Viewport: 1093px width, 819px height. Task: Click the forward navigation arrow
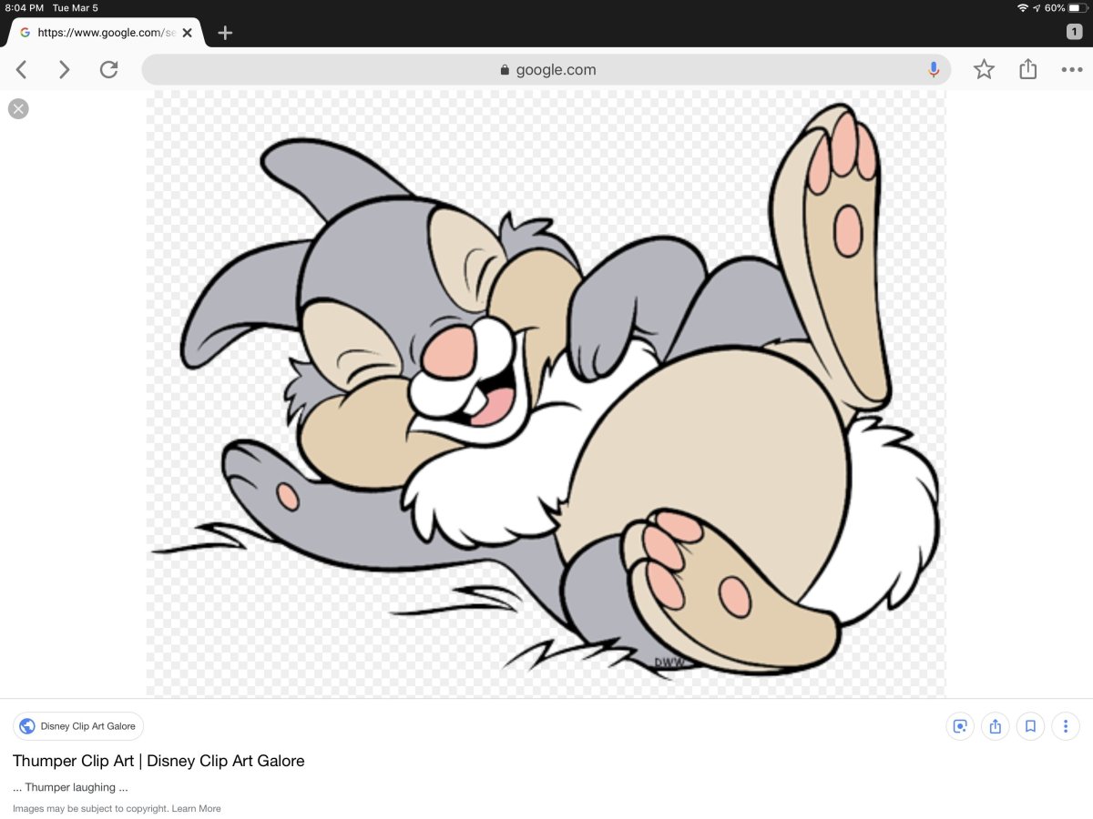coord(64,69)
